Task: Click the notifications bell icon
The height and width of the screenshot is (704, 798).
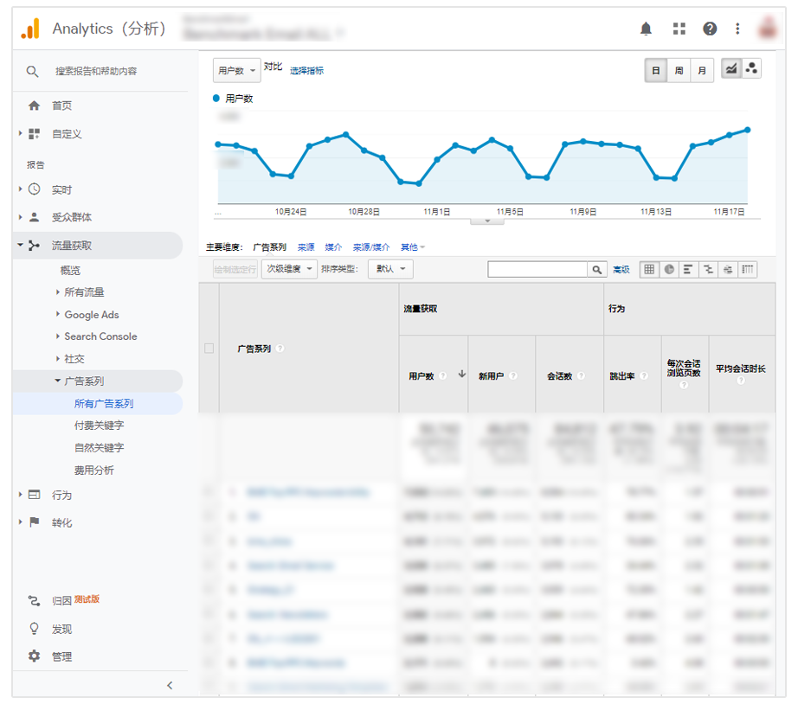Action: point(646,29)
